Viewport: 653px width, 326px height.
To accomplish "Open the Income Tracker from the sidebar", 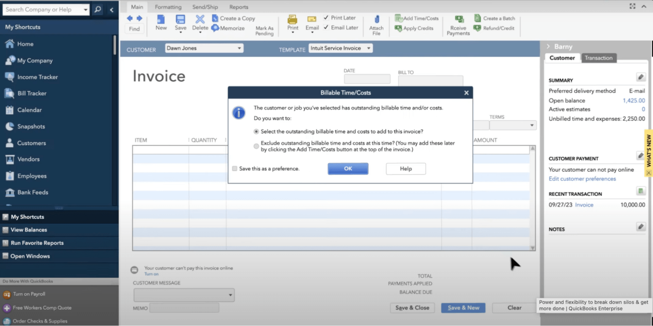I will 37,77.
